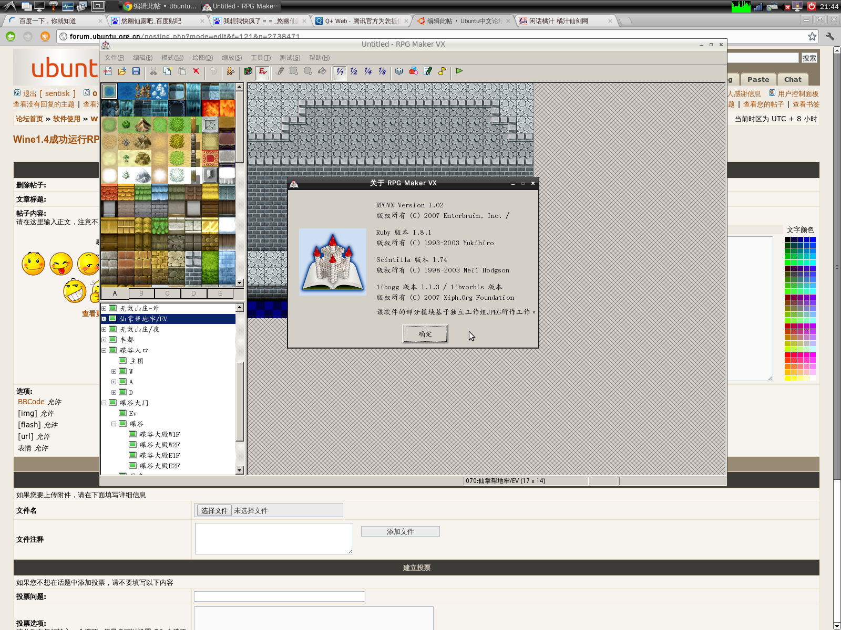
Task: Click the 文件注释 file comment text area
Action: pyautogui.click(x=274, y=539)
